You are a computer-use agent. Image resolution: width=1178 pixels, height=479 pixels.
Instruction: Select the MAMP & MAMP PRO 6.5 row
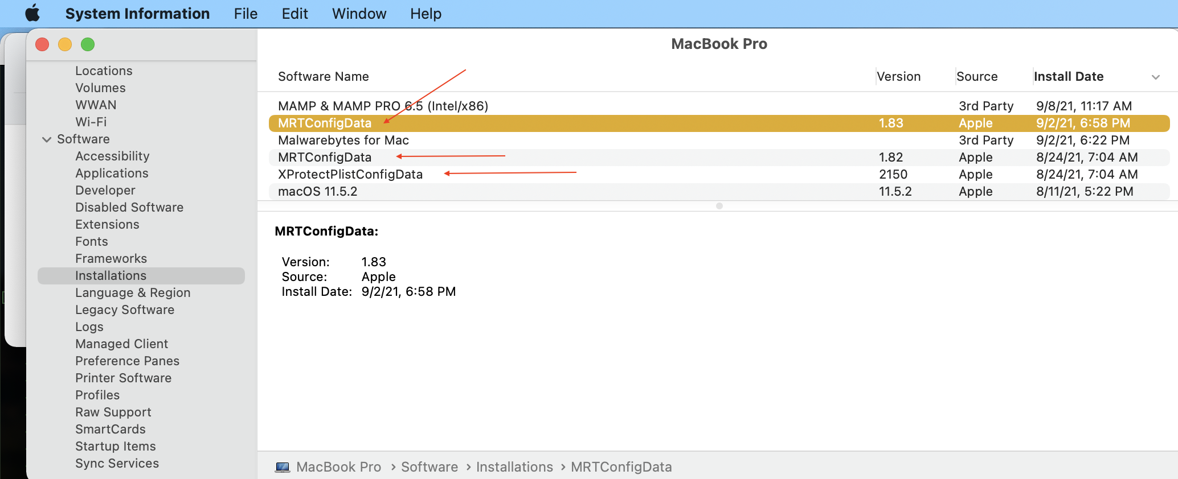click(719, 106)
